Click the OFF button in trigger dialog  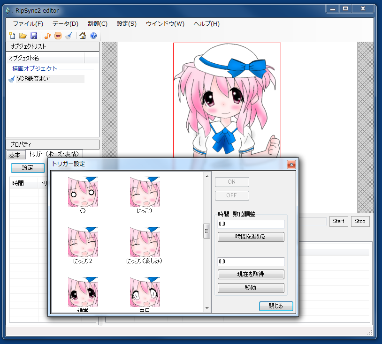point(232,195)
